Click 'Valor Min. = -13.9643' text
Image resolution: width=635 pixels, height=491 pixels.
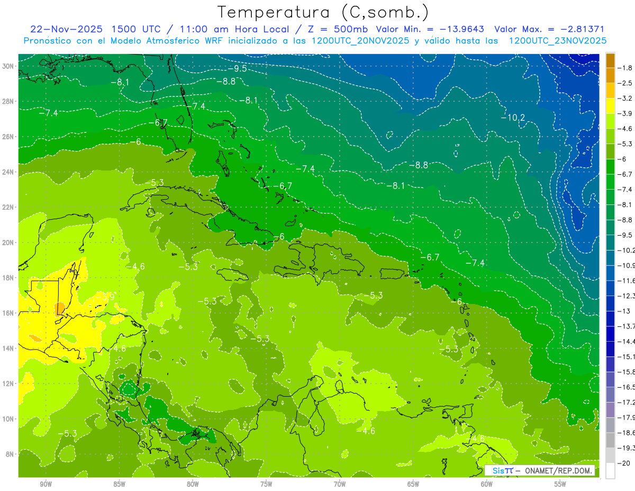430,29
